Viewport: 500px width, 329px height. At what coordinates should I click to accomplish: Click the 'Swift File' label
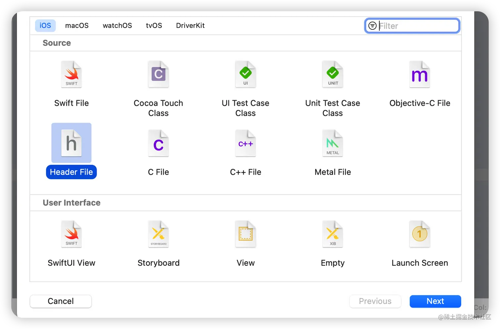tap(71, 103)
